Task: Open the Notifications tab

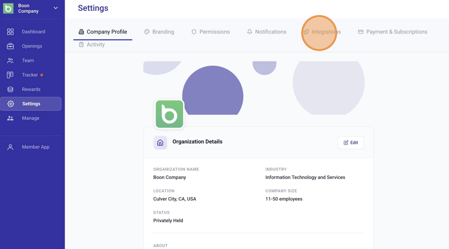Action: tap(267, 32)
